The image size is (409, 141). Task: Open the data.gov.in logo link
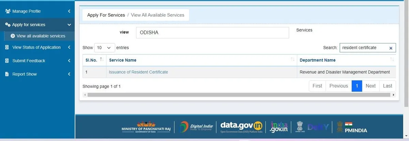(242, 126)
